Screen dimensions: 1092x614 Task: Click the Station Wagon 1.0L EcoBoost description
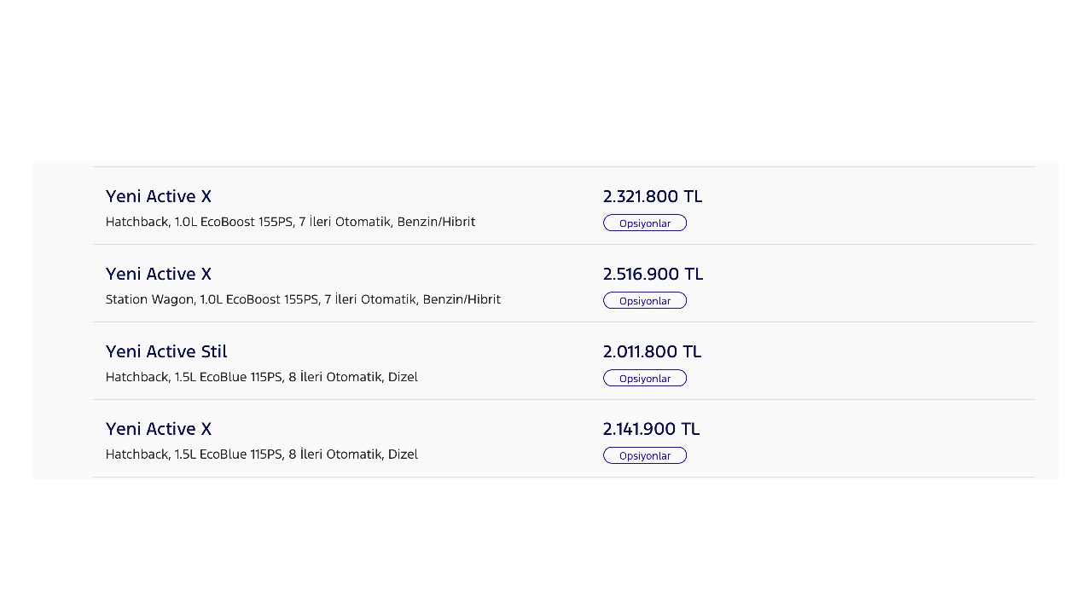(303, 299)
